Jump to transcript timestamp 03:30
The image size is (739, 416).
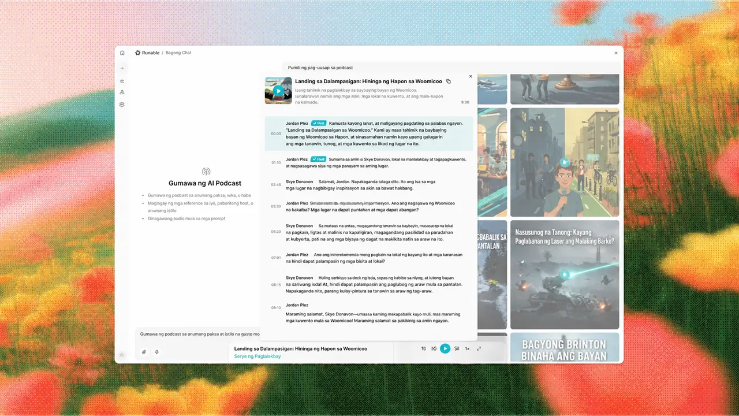click(x=276, y=206)
